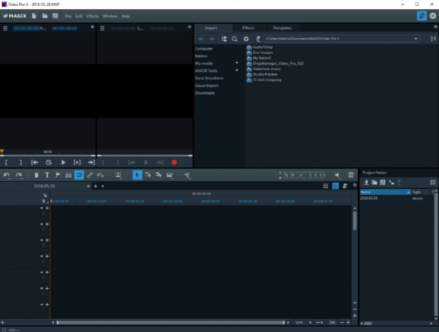Switch to scene overview view mode
The image size is (439, 332).
pyautogui.click(x=326, y=186)
